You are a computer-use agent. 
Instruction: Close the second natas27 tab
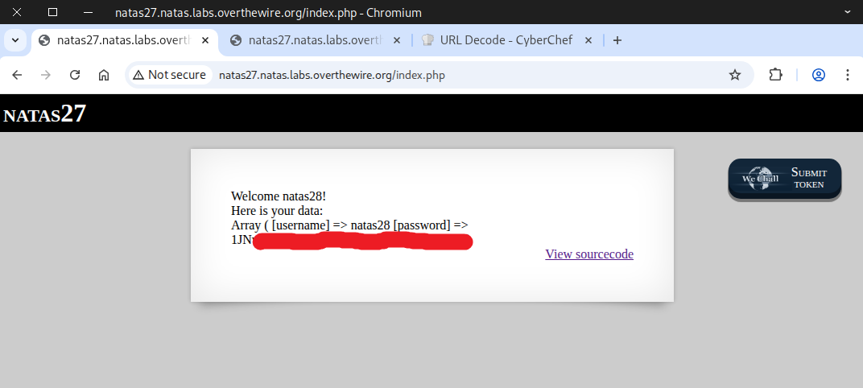point(398,40)
